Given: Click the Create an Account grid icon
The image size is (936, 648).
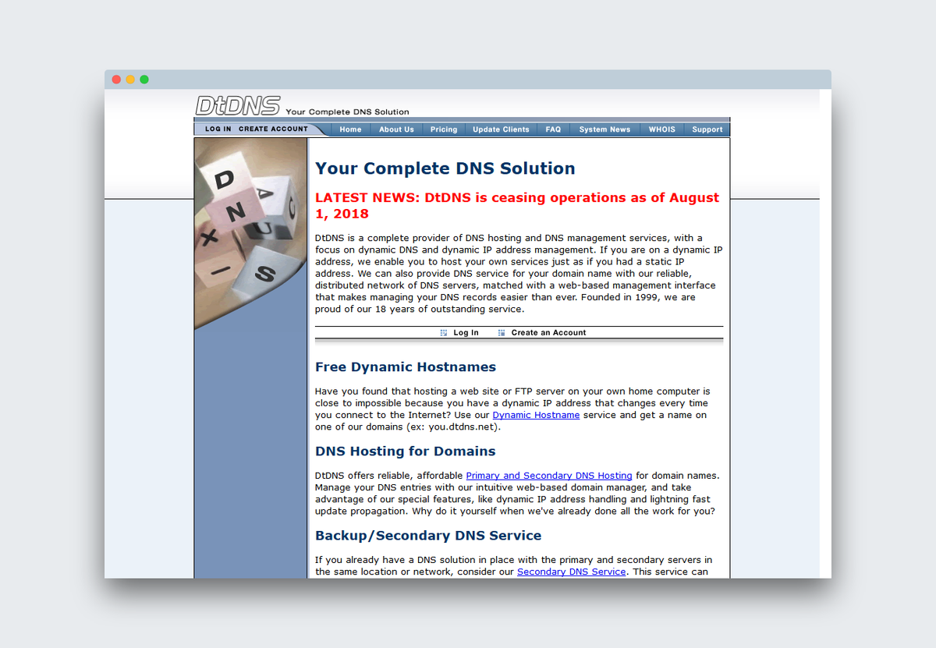Looking at the screenshot, I should tap(500, 332).
